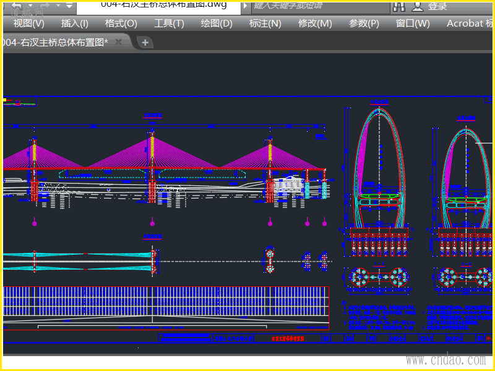Expand the arrow left of the search box
The width and height of the screenshot is (495, 371).
tap(245, 6)
